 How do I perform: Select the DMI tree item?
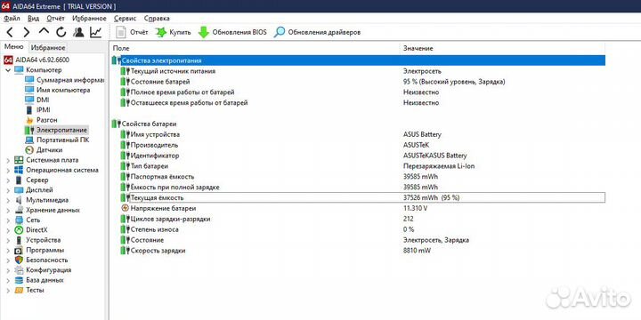[x=43, y=100]
